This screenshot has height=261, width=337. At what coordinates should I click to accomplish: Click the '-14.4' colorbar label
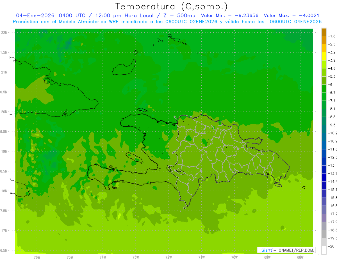pyautogui.click(x=333, y=182)
